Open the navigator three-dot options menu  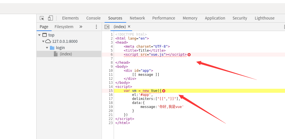point(96,27)
